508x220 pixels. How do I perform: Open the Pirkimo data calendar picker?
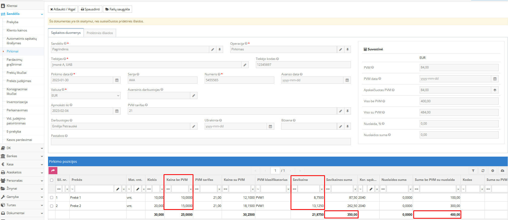point(117,80)
